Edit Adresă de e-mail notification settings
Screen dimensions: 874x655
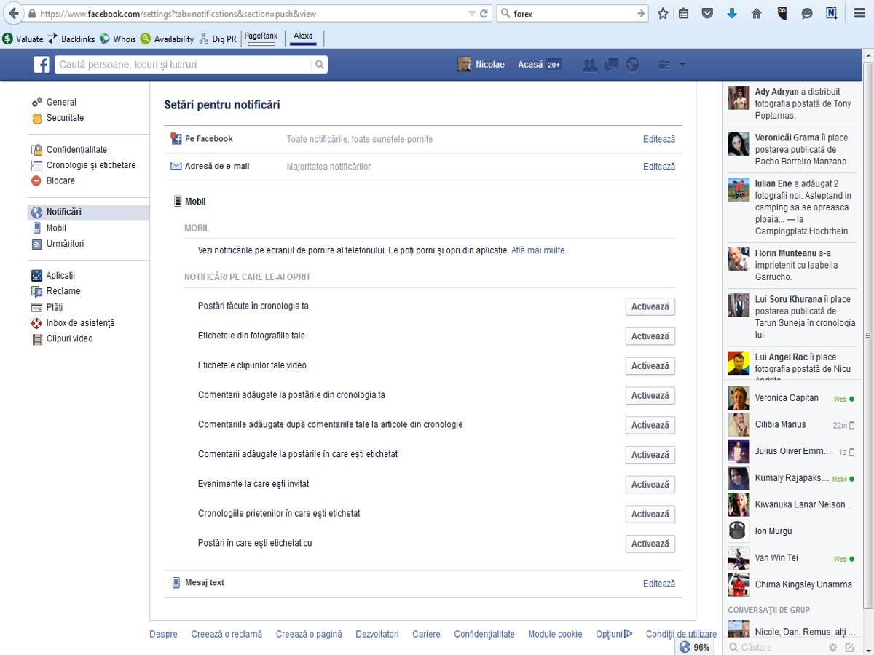click(x=659, y=167)
